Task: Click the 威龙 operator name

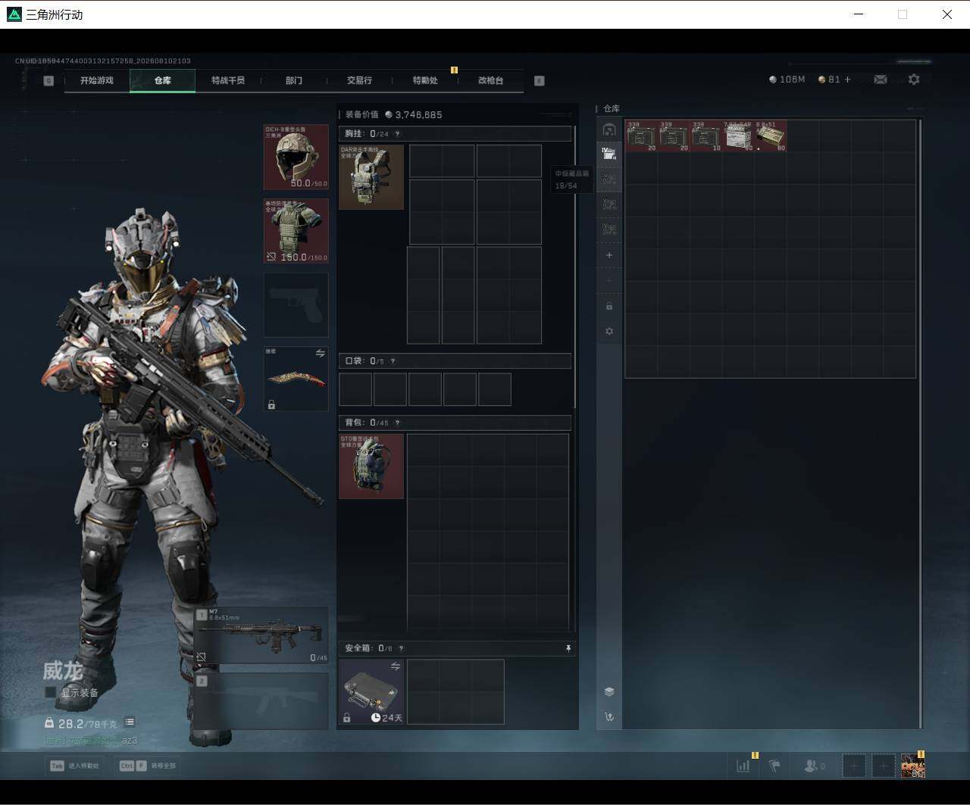Action: (x=62, y=670)
